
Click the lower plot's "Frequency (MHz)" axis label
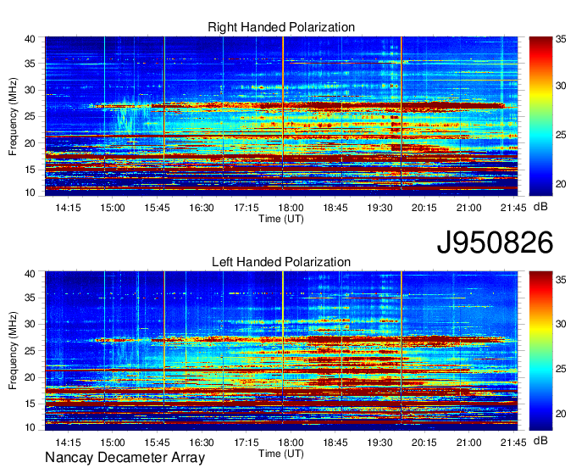(x=13, y=351)
